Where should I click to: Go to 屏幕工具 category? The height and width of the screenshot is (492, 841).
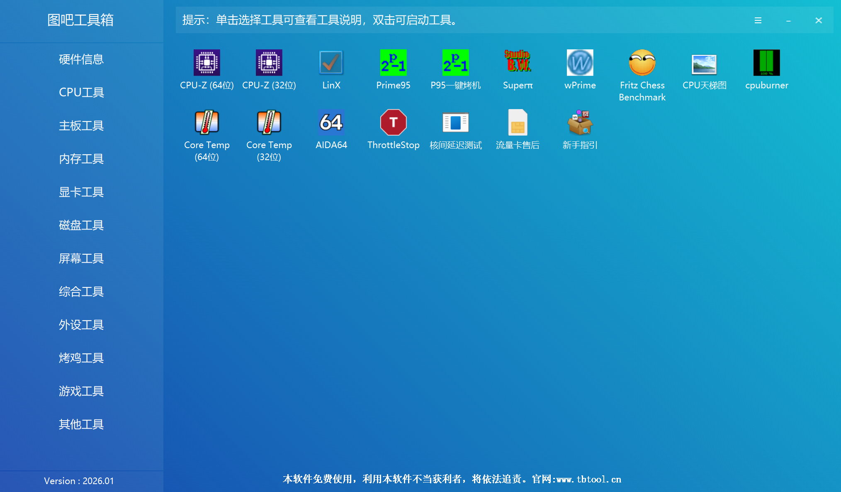pyautogui.click(x=81, y=258)
